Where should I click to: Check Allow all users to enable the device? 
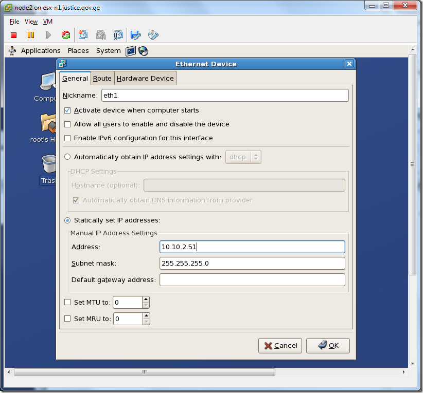(67, 124)
